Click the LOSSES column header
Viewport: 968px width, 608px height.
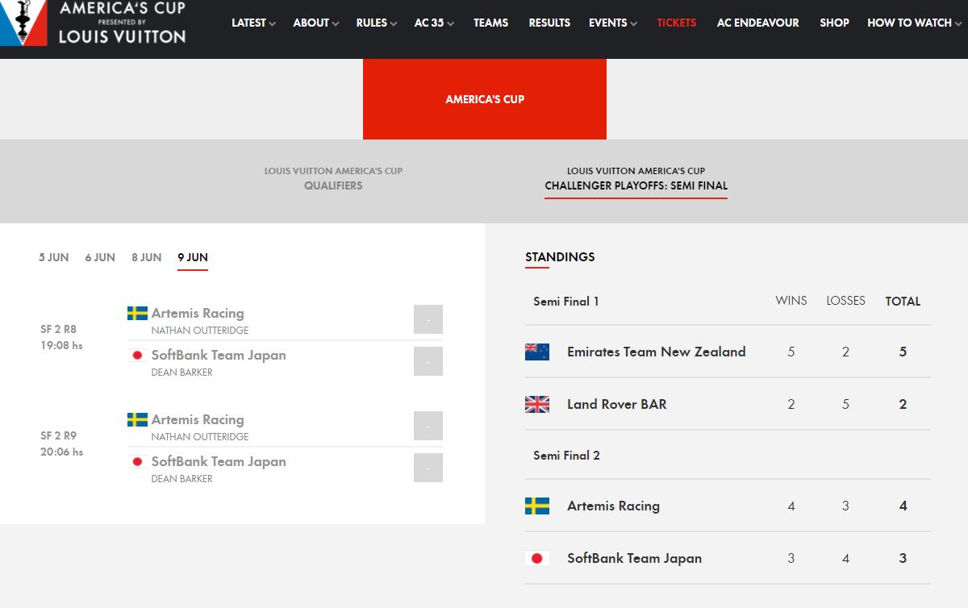coord(845,301)
